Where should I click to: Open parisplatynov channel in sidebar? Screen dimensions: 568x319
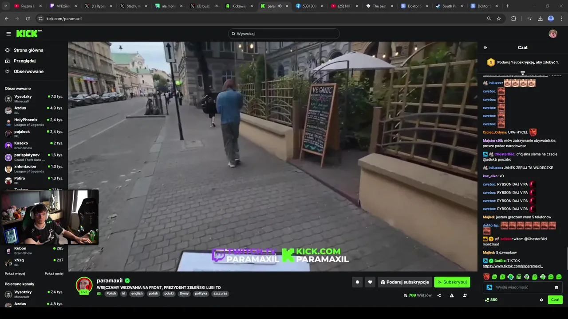34,157
